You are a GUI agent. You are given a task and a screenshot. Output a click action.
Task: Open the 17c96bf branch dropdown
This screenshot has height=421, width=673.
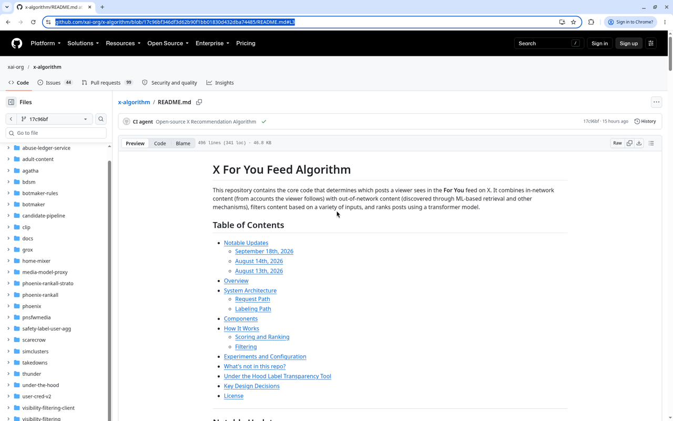pyautogui.click(x=55, y=119)
